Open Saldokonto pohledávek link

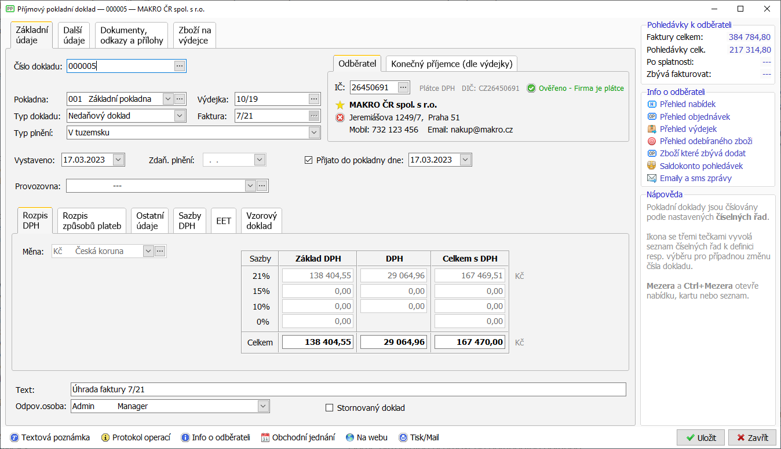tap(701, 166)
